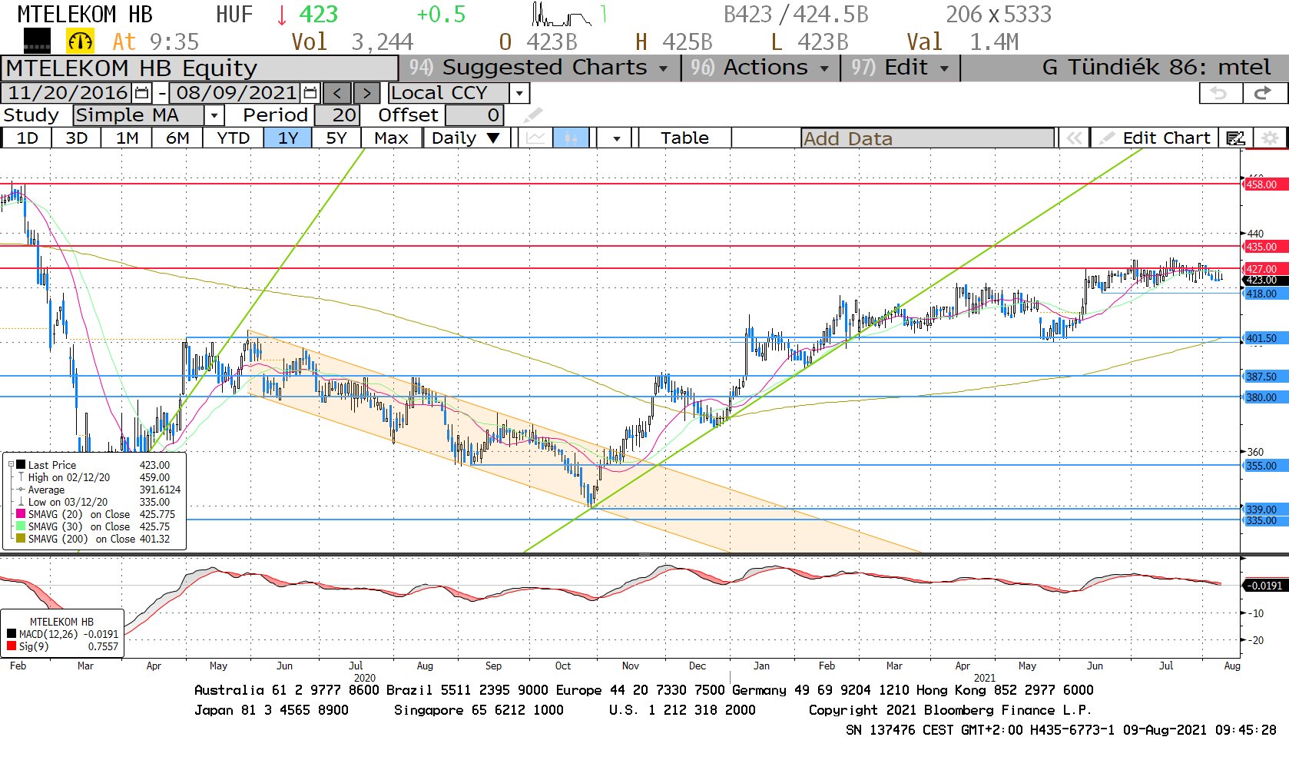Click the black square status icon
This screenshot has height=757, width=1289.
coord(37,41)
